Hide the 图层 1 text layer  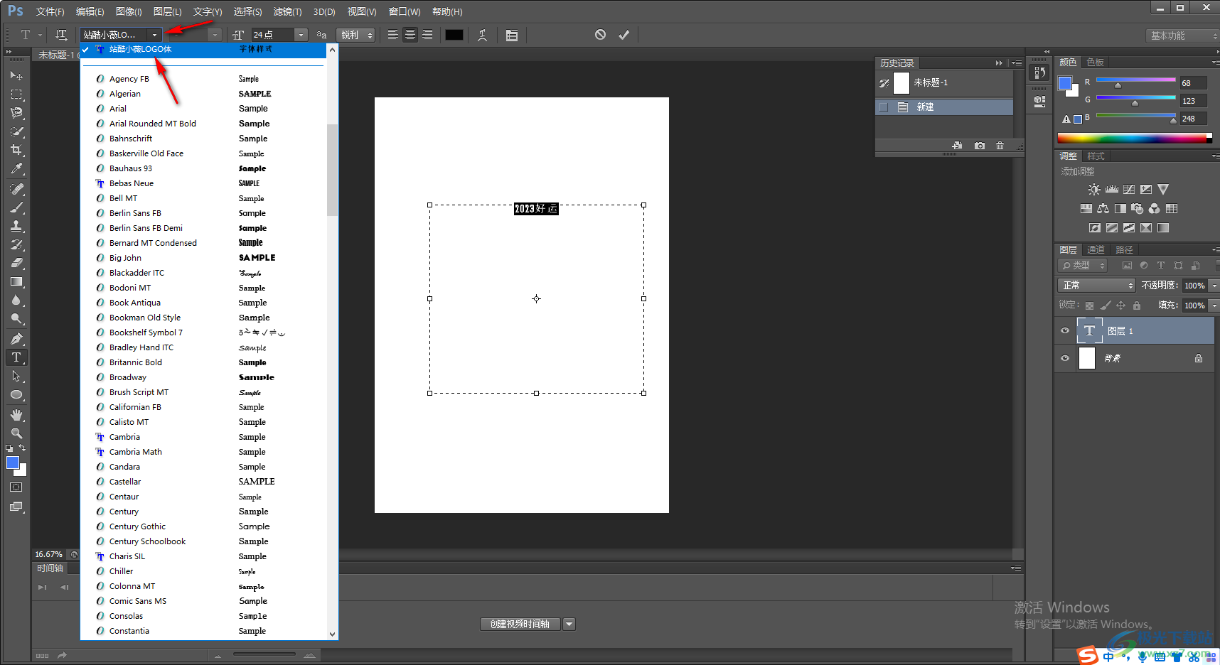1065,331
